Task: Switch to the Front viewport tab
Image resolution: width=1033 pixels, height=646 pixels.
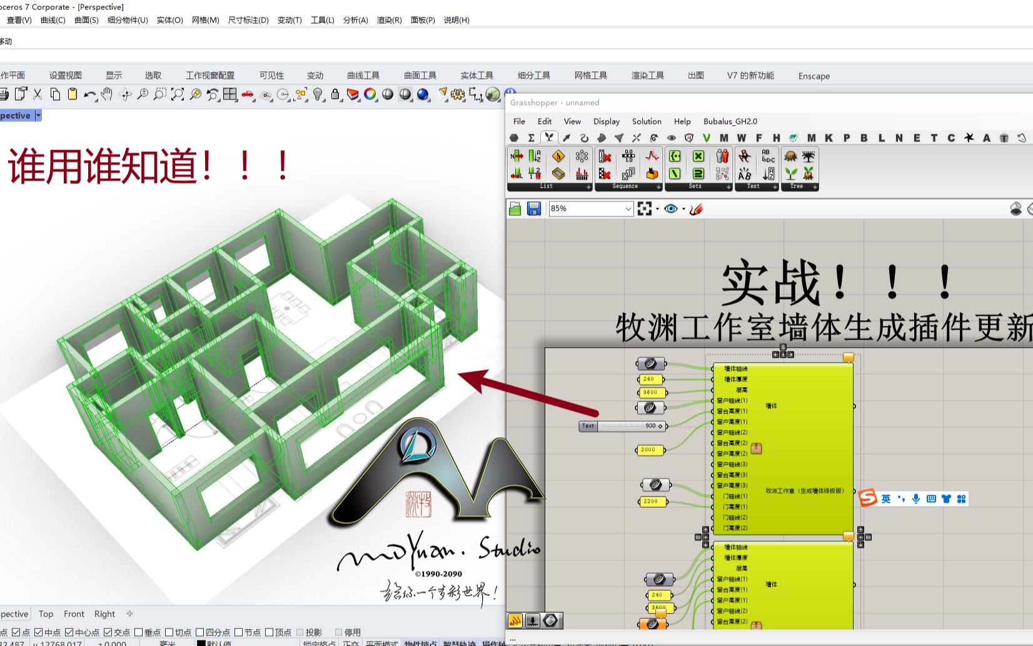Action: click(x=74, y=614)
